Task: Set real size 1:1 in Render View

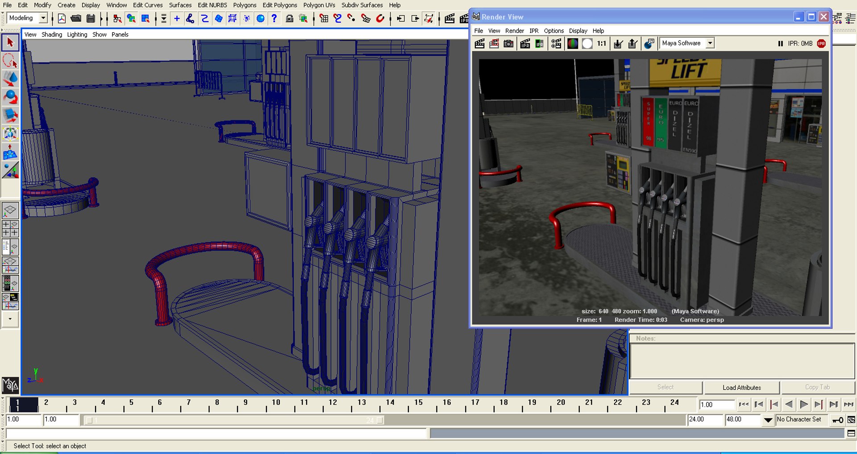Action: (602, 43)
